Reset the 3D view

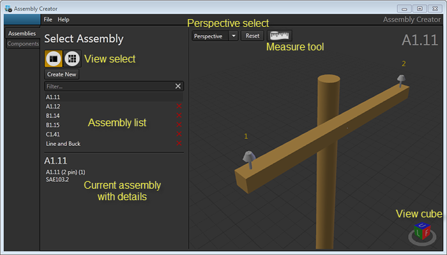point(252,36)
